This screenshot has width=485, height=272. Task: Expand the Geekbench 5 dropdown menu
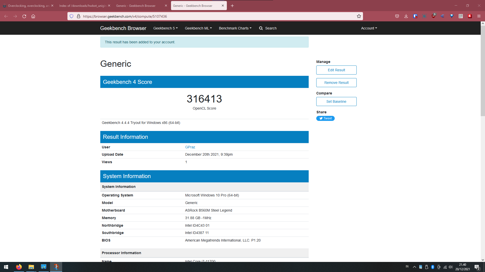point(165,28)
